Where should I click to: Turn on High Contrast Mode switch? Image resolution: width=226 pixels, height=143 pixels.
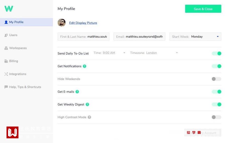click(216, 117)
